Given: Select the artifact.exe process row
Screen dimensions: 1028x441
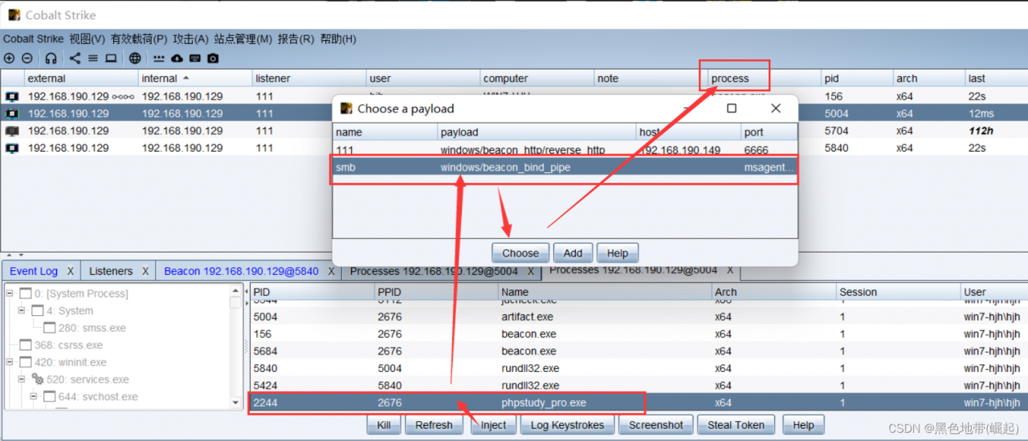Looking at the screenshot, I should (x=638, y=317).
